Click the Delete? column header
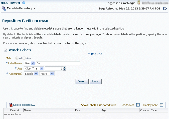The height and width of the screenshot is (119, 169). [16, 110]
